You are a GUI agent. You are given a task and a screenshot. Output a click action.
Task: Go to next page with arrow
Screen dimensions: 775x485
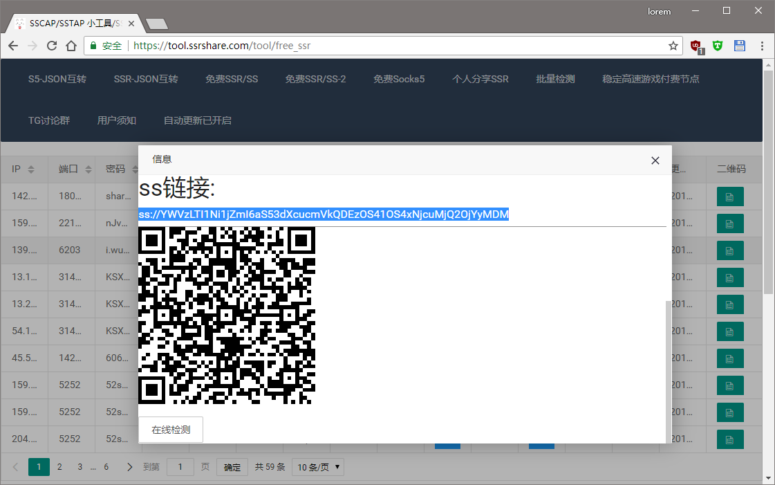tap(129, 467)
